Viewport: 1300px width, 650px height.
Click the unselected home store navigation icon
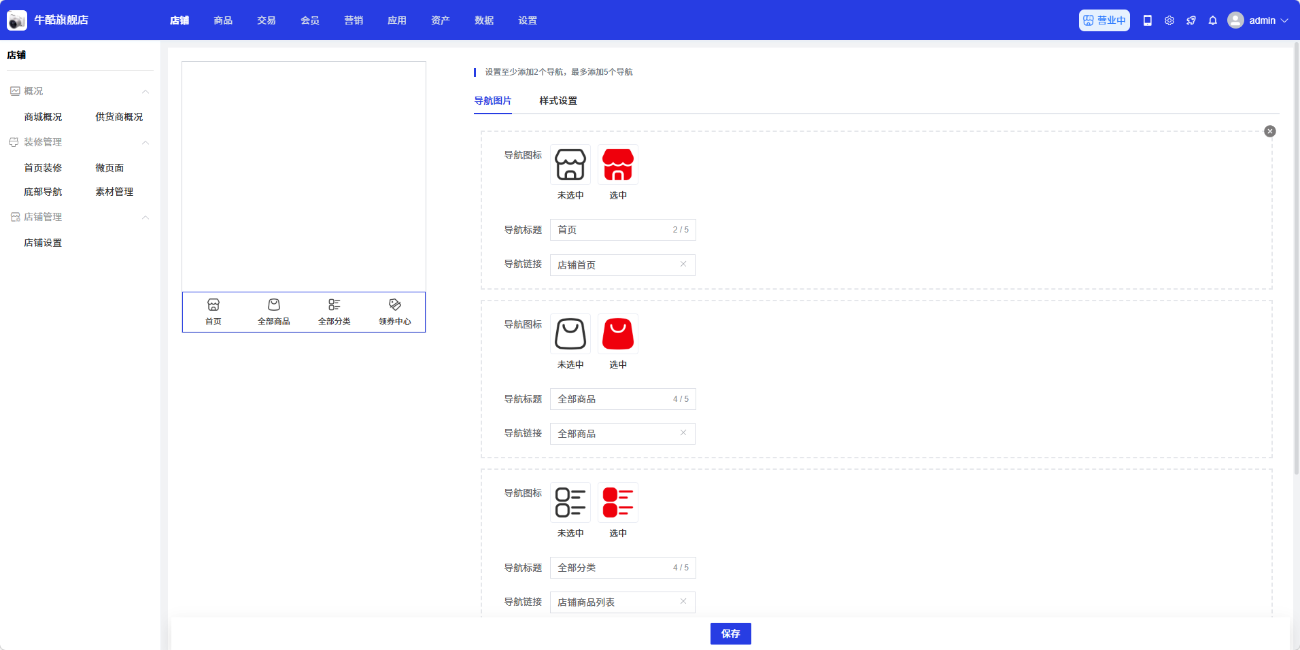click(x=570, y=165)
